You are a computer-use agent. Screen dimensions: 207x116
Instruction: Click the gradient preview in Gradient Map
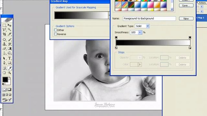click(81, 15)
